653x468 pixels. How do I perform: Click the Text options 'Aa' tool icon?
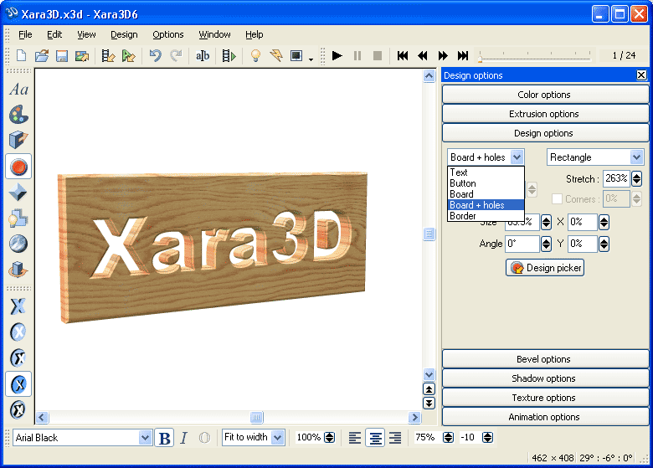click(x=18, y=90)
